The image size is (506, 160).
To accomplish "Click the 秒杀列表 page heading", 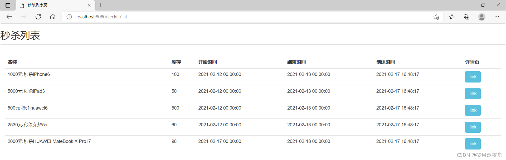I will [x=20, y=35].
